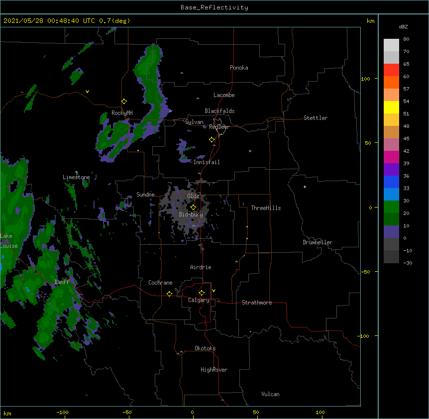Click the asterisk marker east of Innisfail
Screen dimensions: 429x419
pos(250,151)
